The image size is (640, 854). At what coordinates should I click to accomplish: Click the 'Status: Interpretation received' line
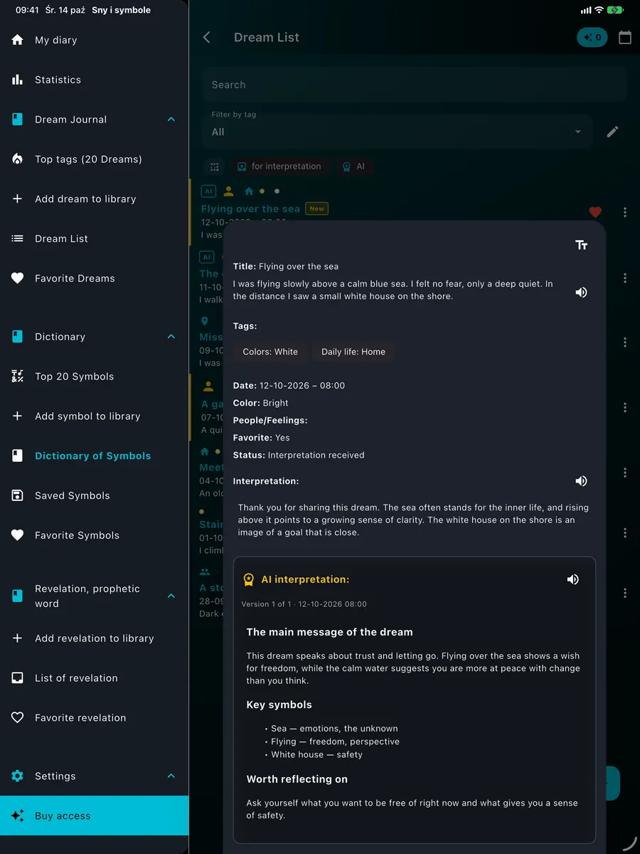(299, 455)
